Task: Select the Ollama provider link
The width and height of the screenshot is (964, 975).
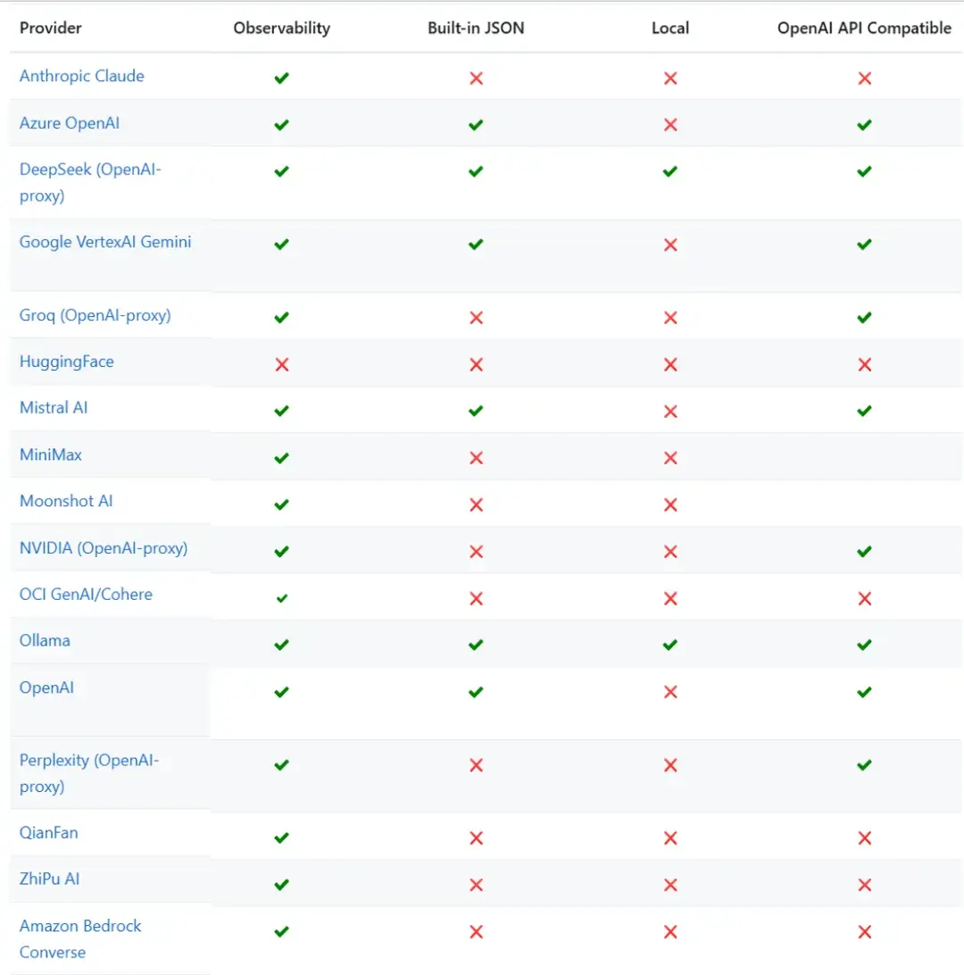Action: (45, 640)
